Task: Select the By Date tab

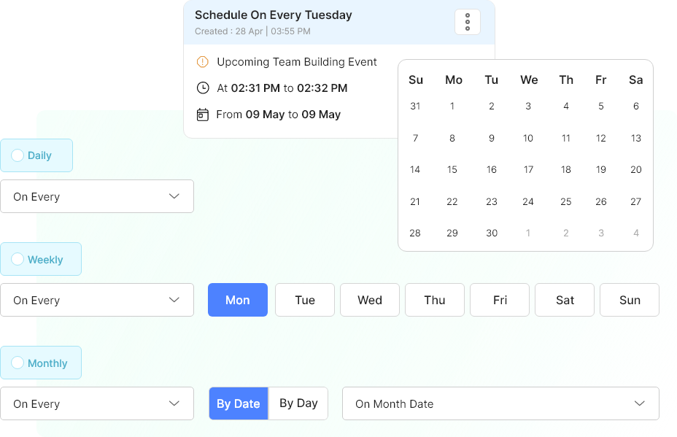Action: tap(238, 403)
